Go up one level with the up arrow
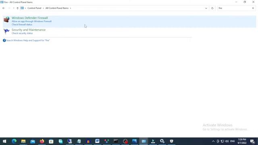Image resolution: width=258 pixels, height=145 pixels. (x=17, y=8)
